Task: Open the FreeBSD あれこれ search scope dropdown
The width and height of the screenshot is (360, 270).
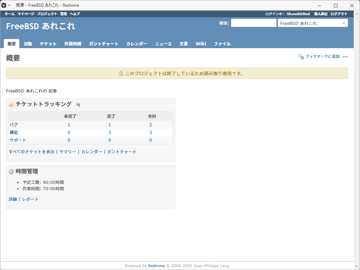Action: point(313,23)
